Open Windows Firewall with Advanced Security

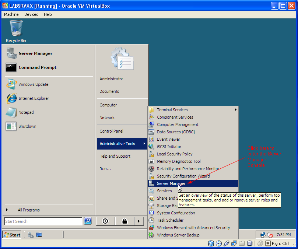click(x=193, y=228)
